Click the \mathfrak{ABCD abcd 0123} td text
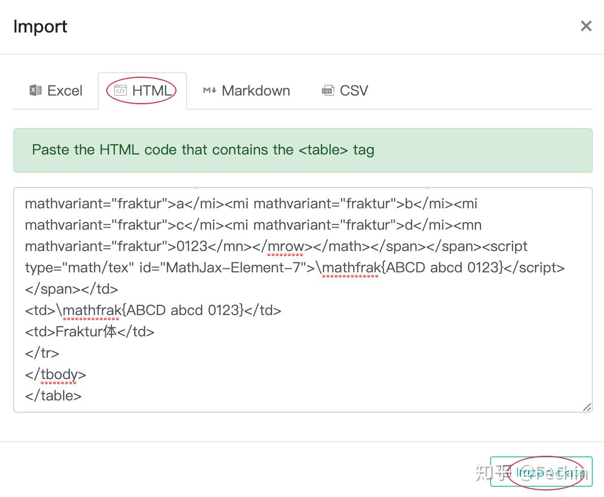The width and height of the screenshot is (604, 497). [x=153, y=310]
